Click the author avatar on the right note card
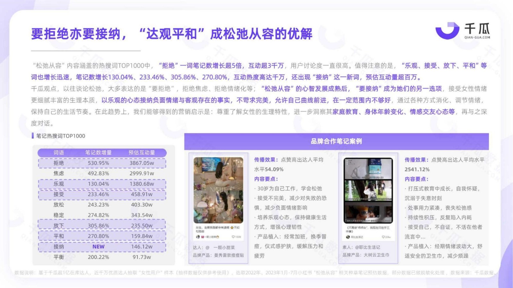 tap(348, 237)
